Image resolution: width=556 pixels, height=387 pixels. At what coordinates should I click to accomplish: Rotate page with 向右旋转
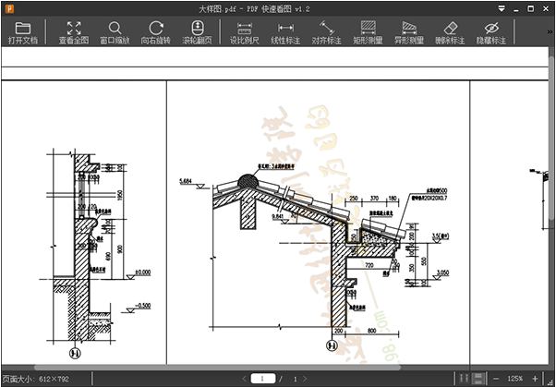[156, 33]
